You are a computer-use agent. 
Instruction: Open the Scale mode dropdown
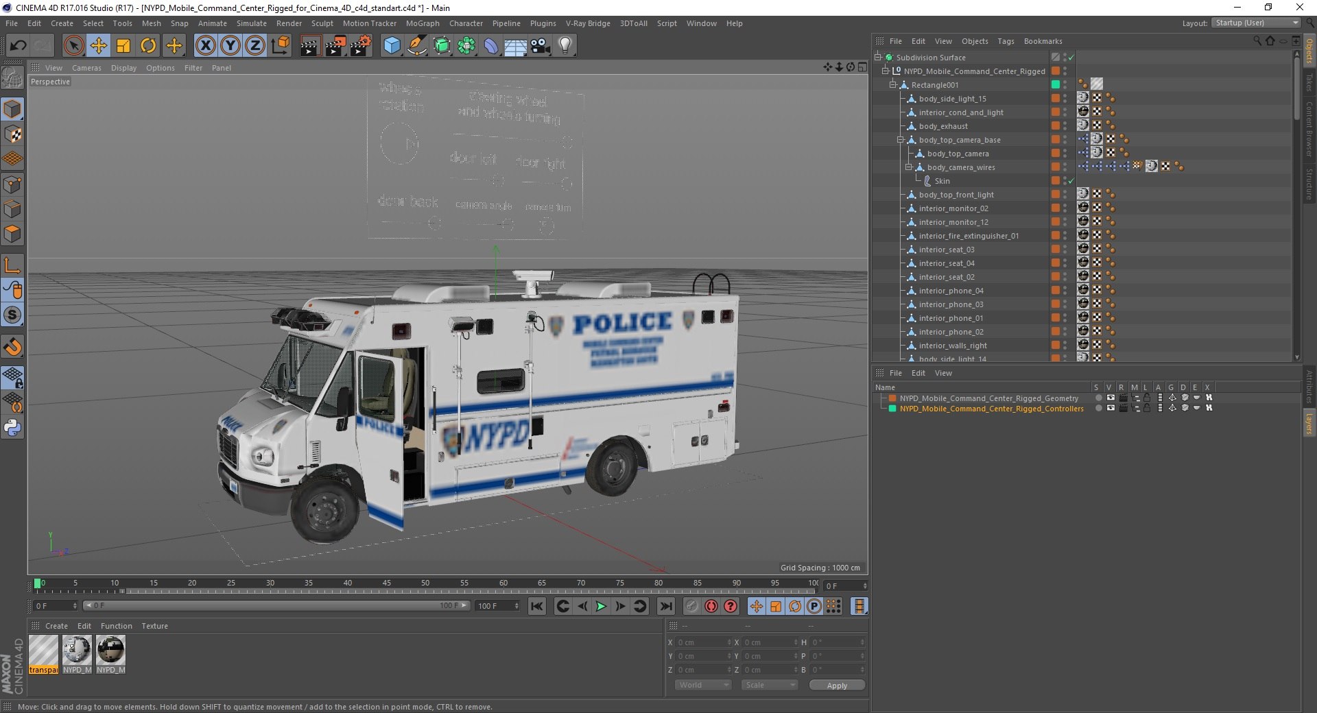[x=770, y=685]
